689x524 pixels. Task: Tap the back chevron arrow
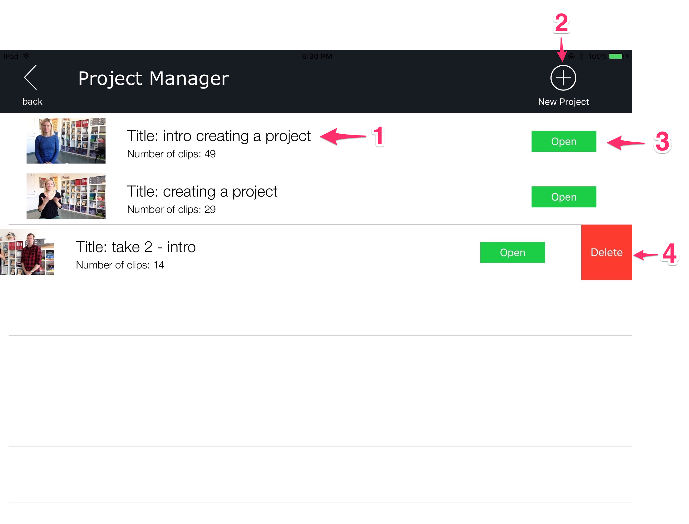pyautogui.click(x=31, y=77)
